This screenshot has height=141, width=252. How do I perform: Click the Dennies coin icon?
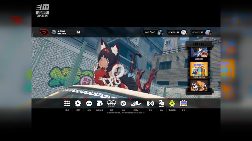(184, 32)
